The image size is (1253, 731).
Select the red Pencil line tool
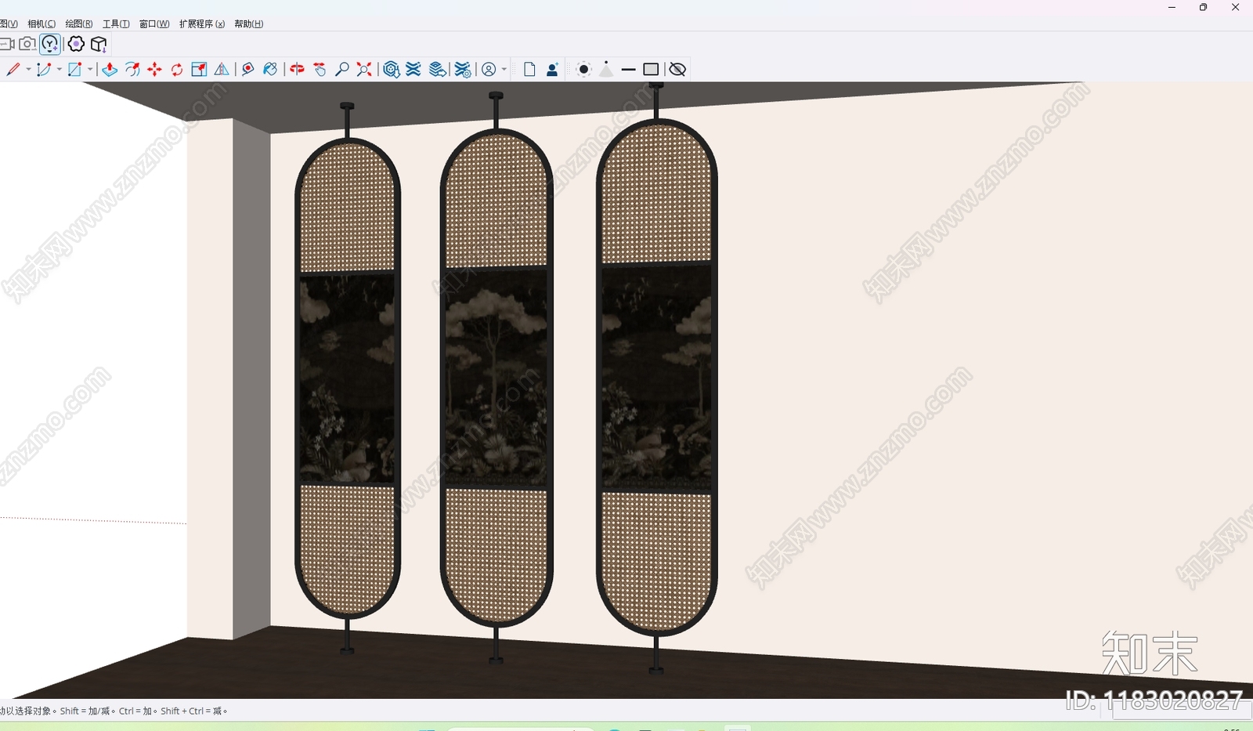pyautogui.click(x=13, y=69)
